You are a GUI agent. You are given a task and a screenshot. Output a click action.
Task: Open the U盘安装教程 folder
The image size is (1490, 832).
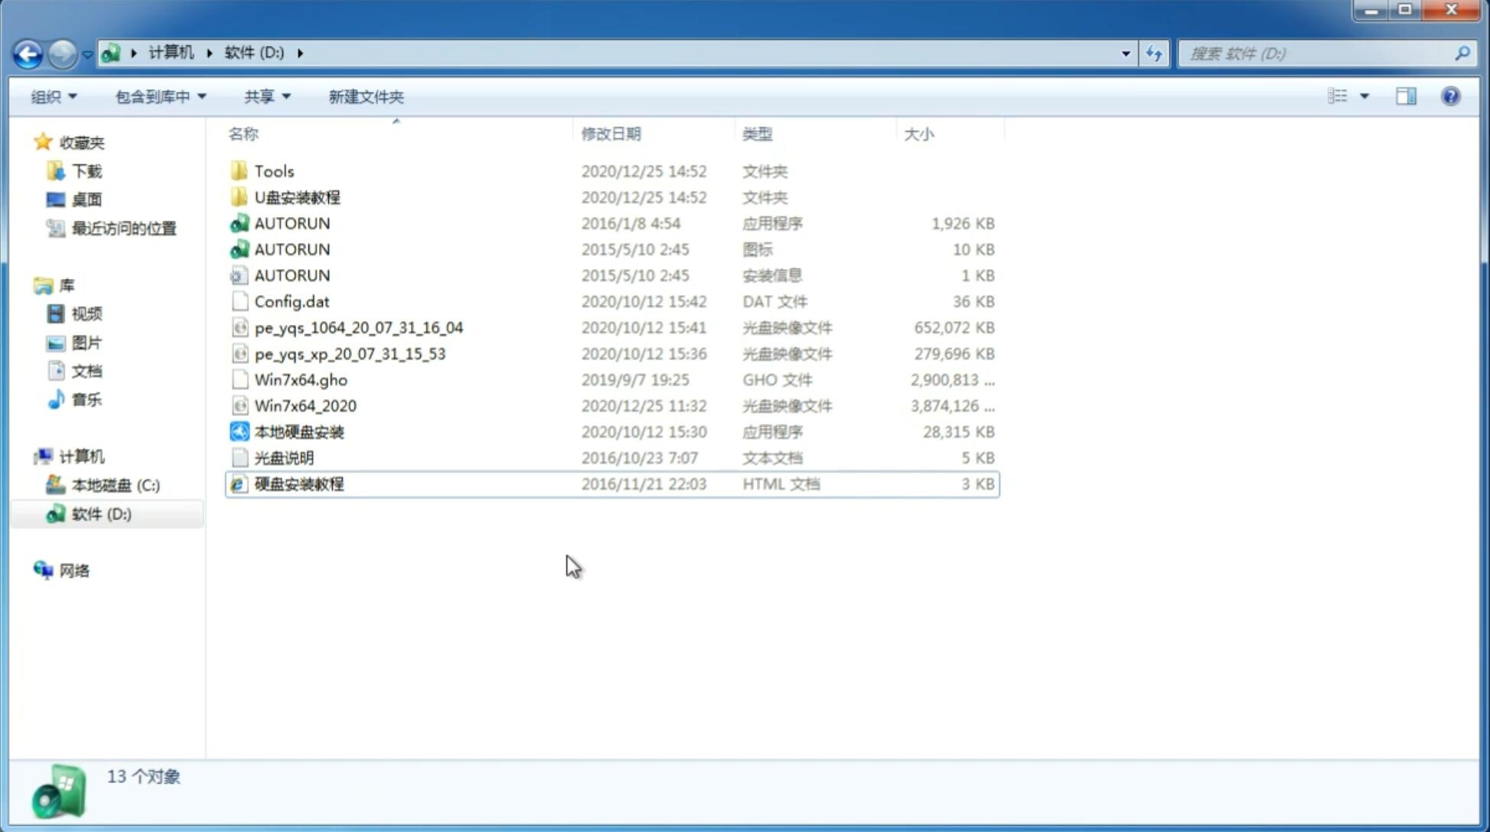pyautogui.click(x=297, y=197)
